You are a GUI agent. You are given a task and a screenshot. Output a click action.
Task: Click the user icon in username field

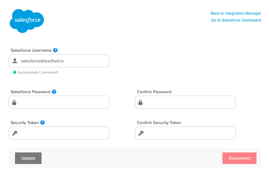[15, 61]
